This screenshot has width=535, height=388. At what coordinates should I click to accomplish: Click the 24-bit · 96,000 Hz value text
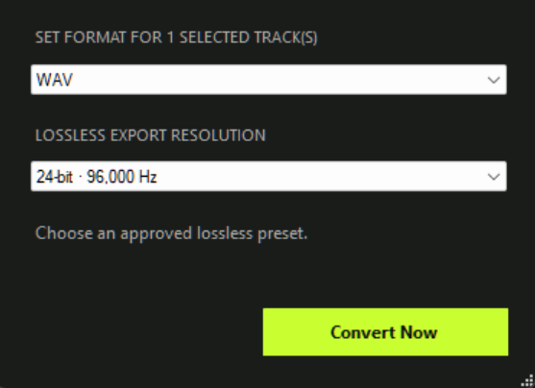coord(97,177)
